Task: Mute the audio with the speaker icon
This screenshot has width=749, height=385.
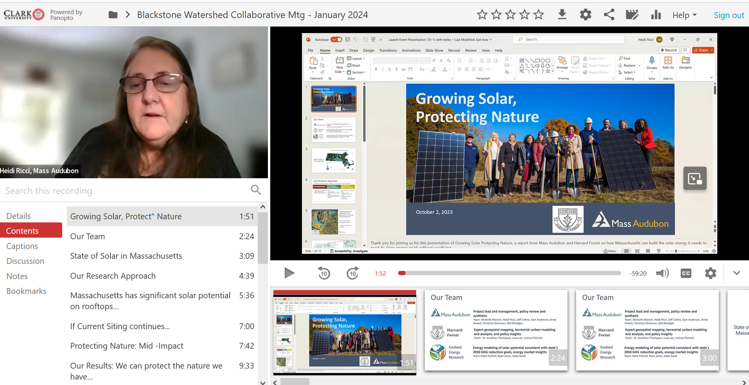Action: pyautogui.click(x=662, y=273)
